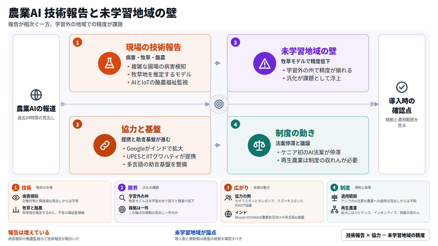The height and width of the screenshot is (246, 438).
Task: Click the orange flask icon in card 1
Action: [109, 63]
